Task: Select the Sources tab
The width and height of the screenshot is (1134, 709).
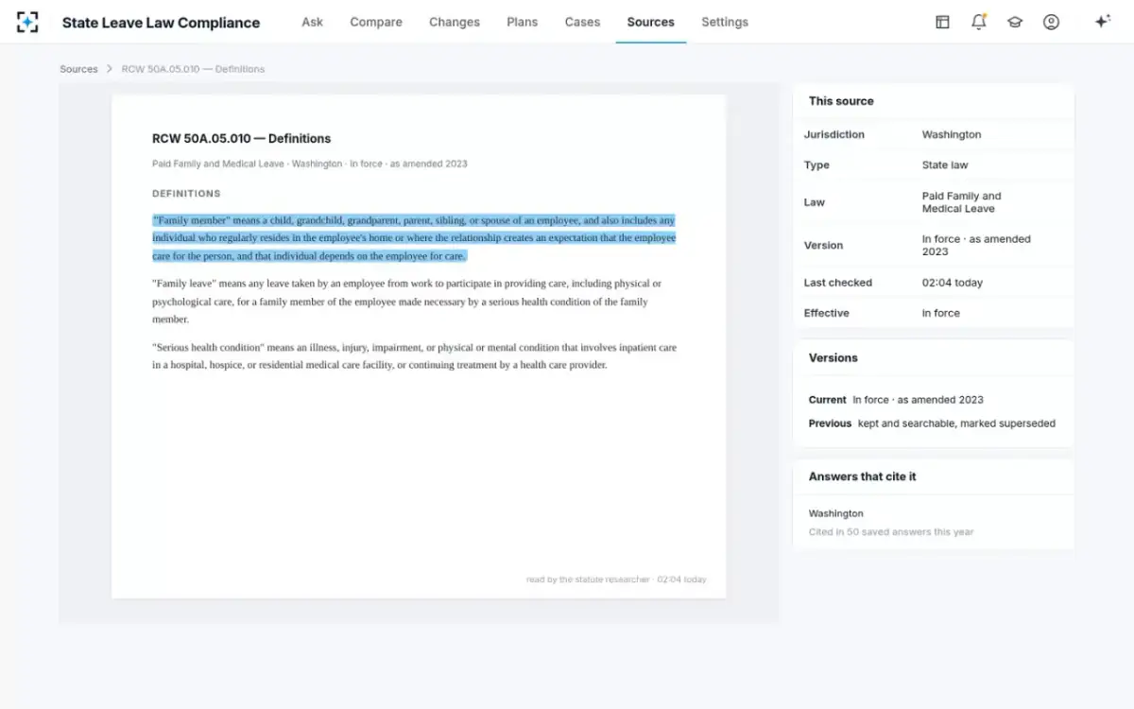Action: (x=651, y=22)
